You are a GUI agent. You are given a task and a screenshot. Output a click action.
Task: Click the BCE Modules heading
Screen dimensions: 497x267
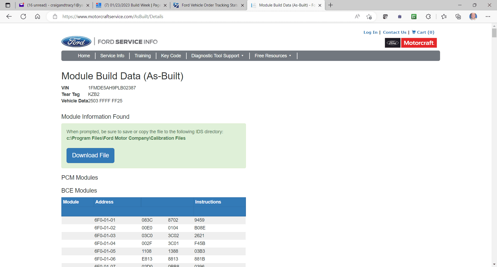(79, 191)
